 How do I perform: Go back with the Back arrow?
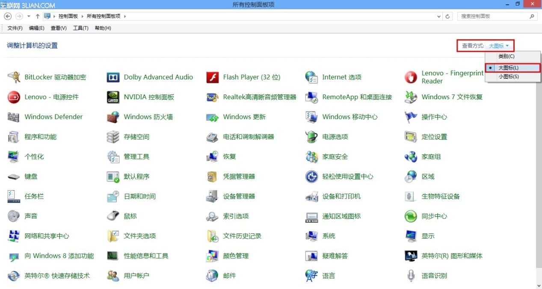(x=8, y=16)
